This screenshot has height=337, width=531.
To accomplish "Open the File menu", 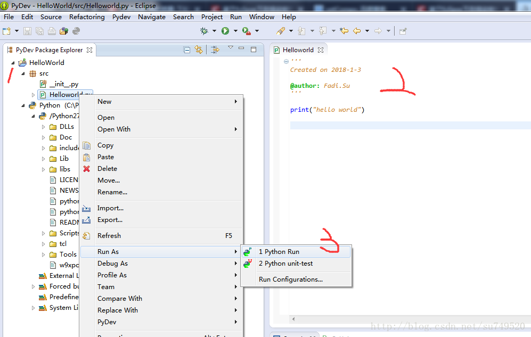I will (9, 17).
